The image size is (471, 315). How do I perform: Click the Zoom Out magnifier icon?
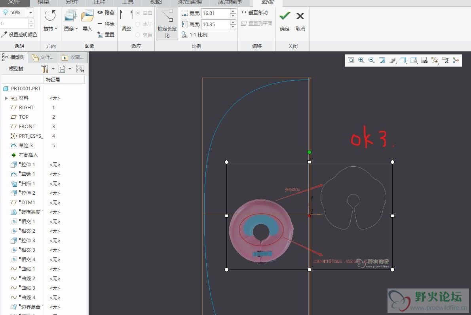(x=372, y=61)
